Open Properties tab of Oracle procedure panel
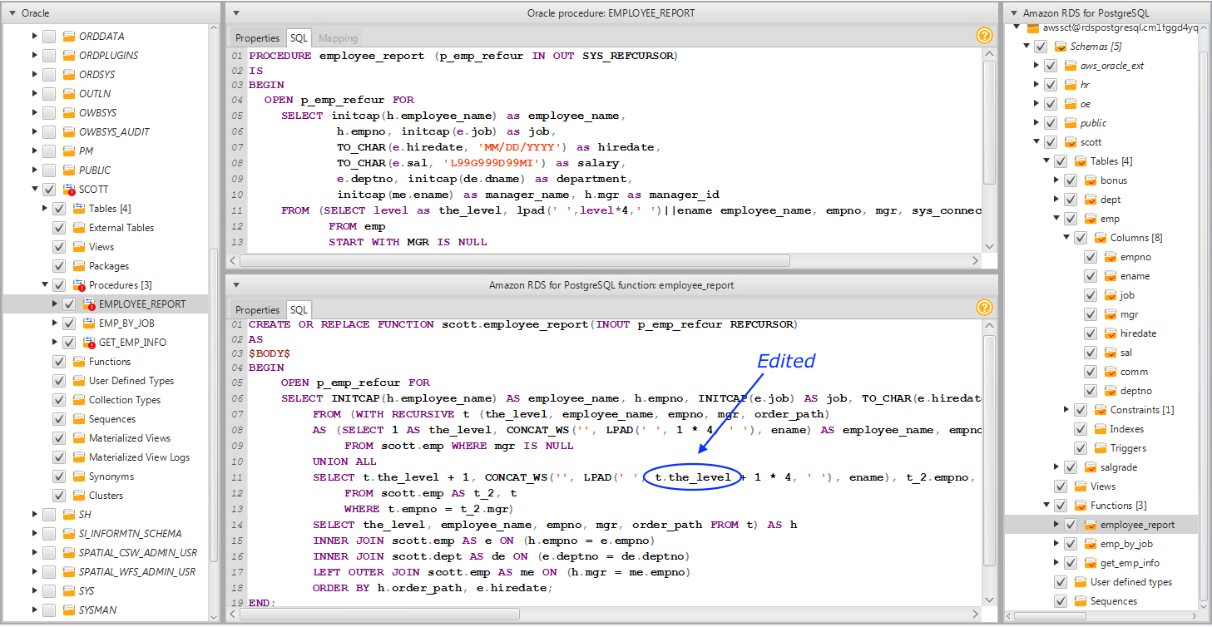Viewport: 1212px width, 627px height. [x=257, y=38]
